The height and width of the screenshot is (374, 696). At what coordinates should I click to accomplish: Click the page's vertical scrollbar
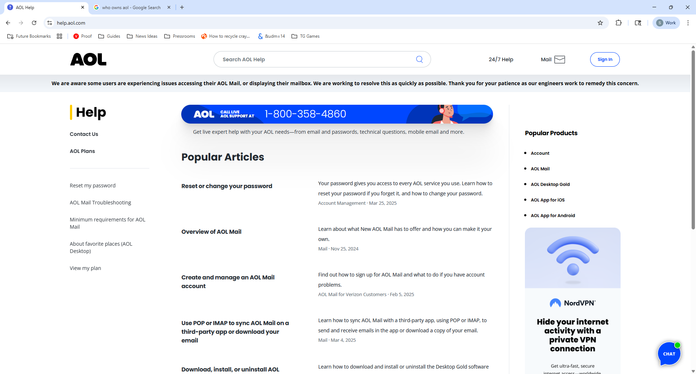pos(693,145)
